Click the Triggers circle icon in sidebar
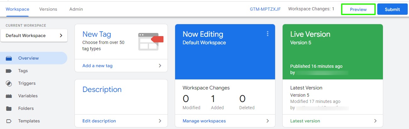The image size is (409, 129). click(9, 83)
